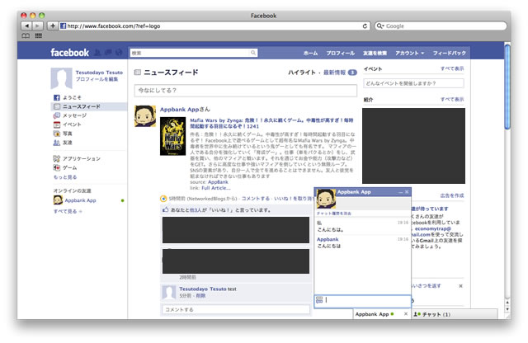The height and width of the screenshot is (343, 528).
Task: Open the Tesutodayo Tesuto profile link
Action: (99, 73)
